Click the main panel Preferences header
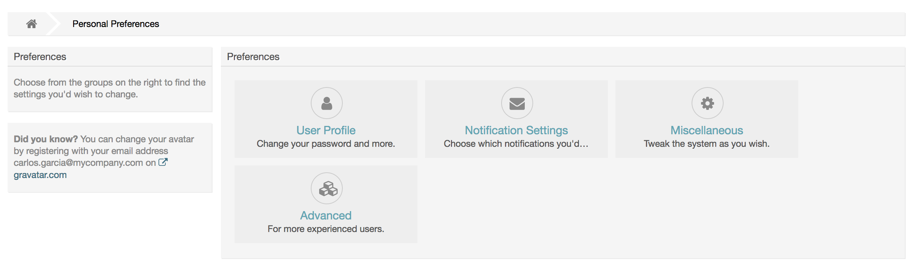914x275 pixels. click(253, 57)
